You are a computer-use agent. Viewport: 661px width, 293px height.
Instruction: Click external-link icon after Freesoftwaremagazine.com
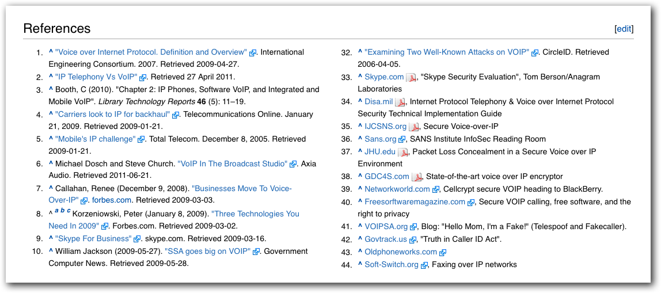pos(471,203)
